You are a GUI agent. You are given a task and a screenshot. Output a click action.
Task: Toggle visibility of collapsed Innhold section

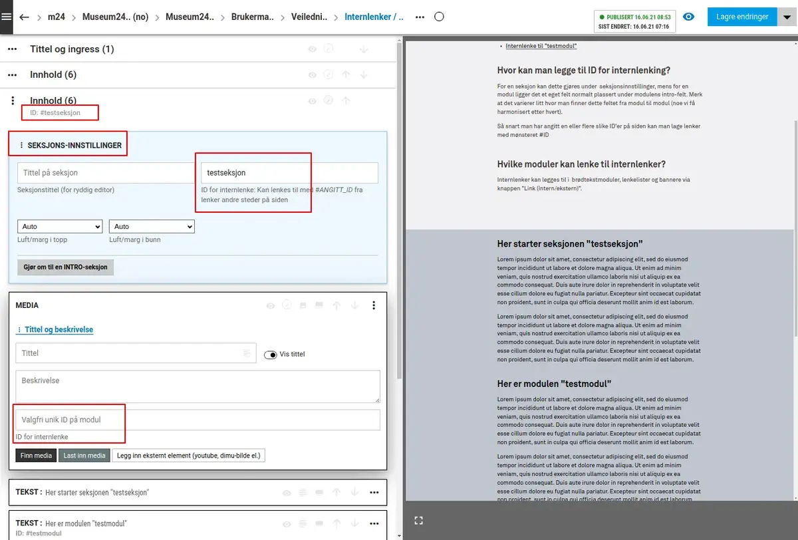click(x=312, y=75)
